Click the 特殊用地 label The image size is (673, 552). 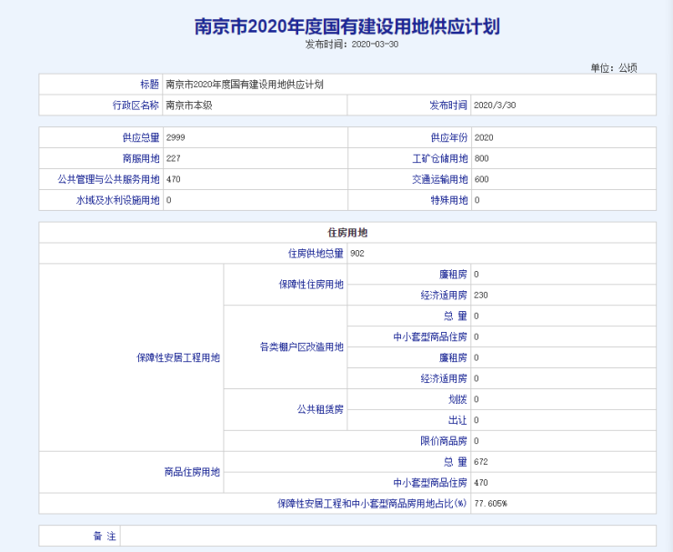coord(449,200)
